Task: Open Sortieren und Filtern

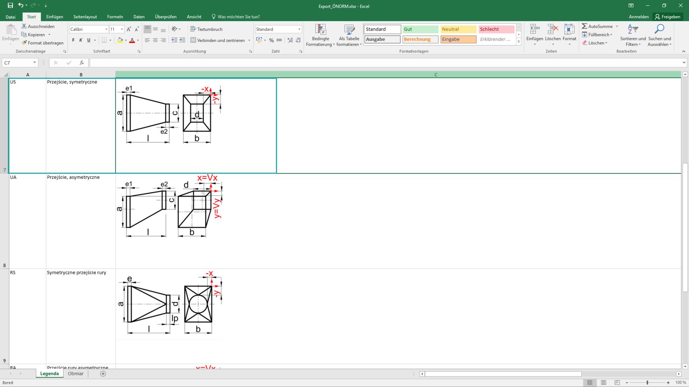Action: point(633,35)
